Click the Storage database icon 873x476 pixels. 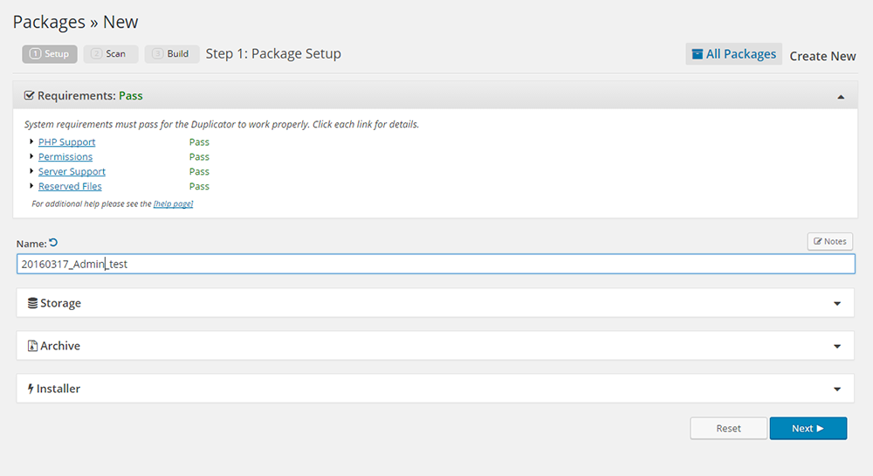pyautogui.click(x=32, y=303)
